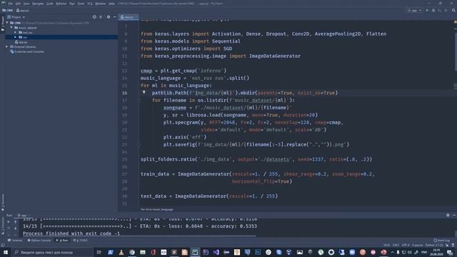The height and width of the screenshot is (257, 457).
Task: Open the View menu
Action: point(26,4)
